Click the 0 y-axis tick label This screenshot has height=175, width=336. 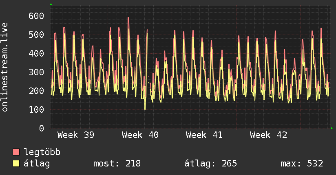[41, 128]
